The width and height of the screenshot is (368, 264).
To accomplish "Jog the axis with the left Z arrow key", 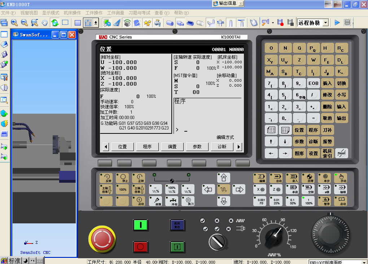I will tap(208, 189).
